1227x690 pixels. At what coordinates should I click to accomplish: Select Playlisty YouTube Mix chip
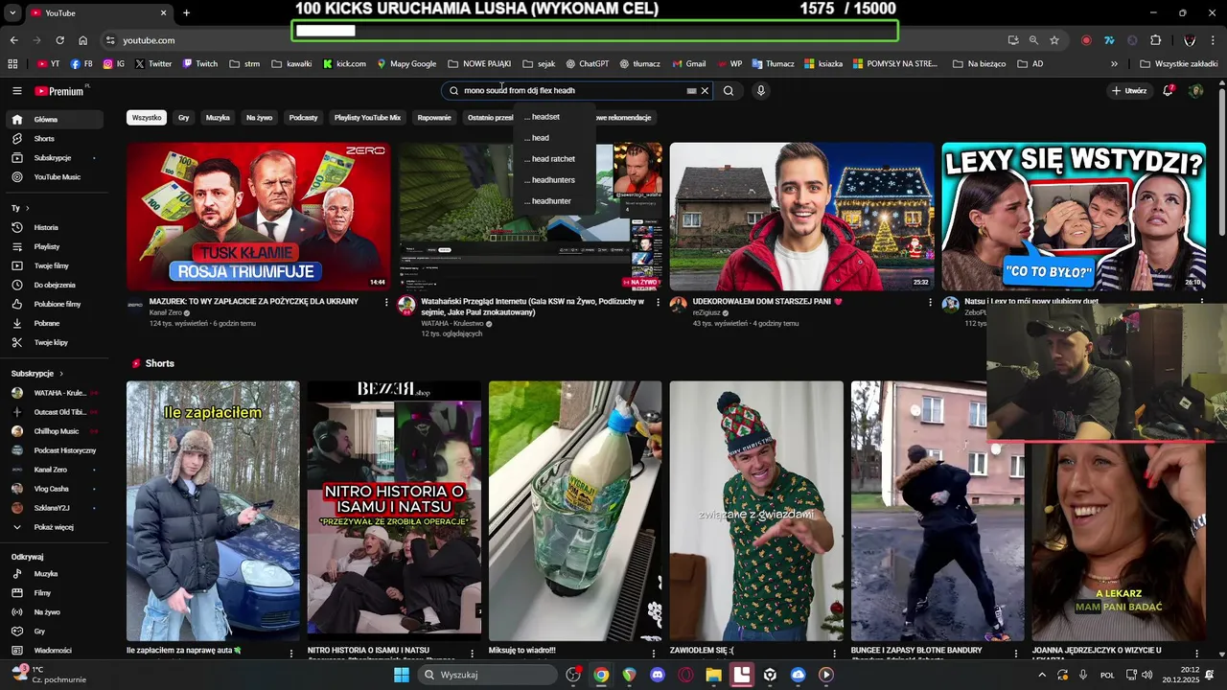(367, 118)
